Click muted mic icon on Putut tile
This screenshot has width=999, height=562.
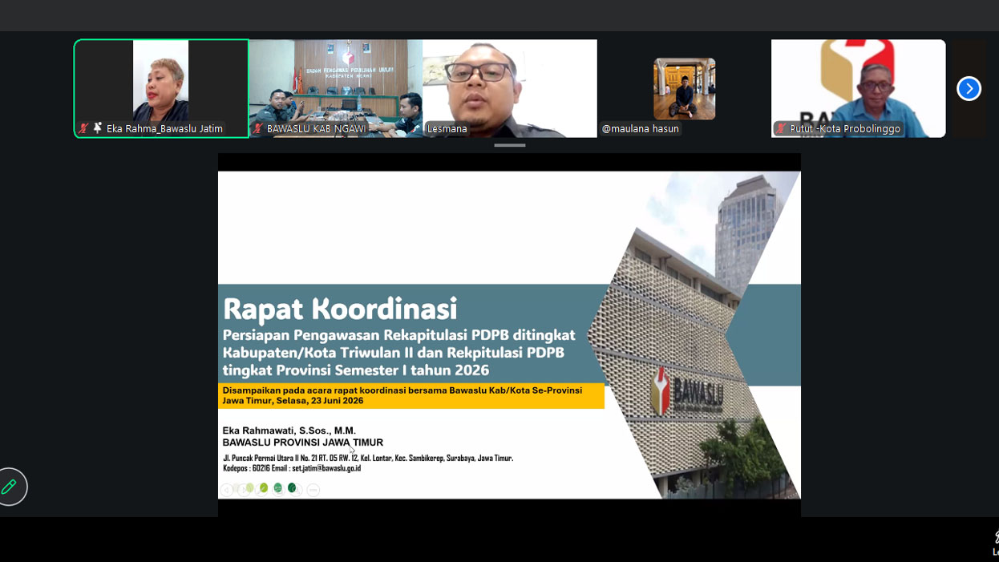[x=781, y=128]
